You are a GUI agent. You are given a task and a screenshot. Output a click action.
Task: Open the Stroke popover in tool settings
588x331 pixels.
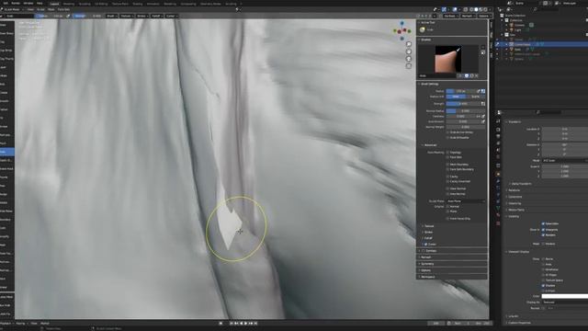[142, 17]
